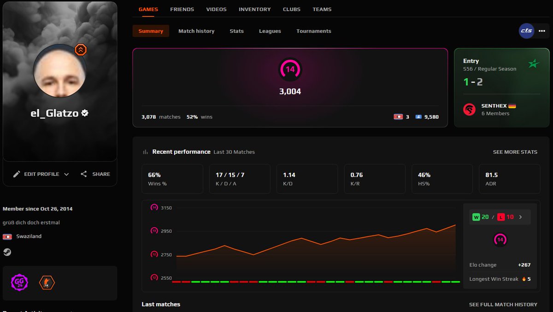
Task: Select the 0.76 K/R stat card
Action: (375, 179)
